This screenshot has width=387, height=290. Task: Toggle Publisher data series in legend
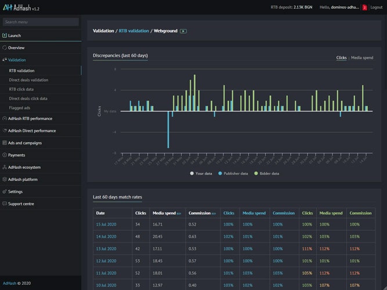pyautogui.click(x=234, y=173)
